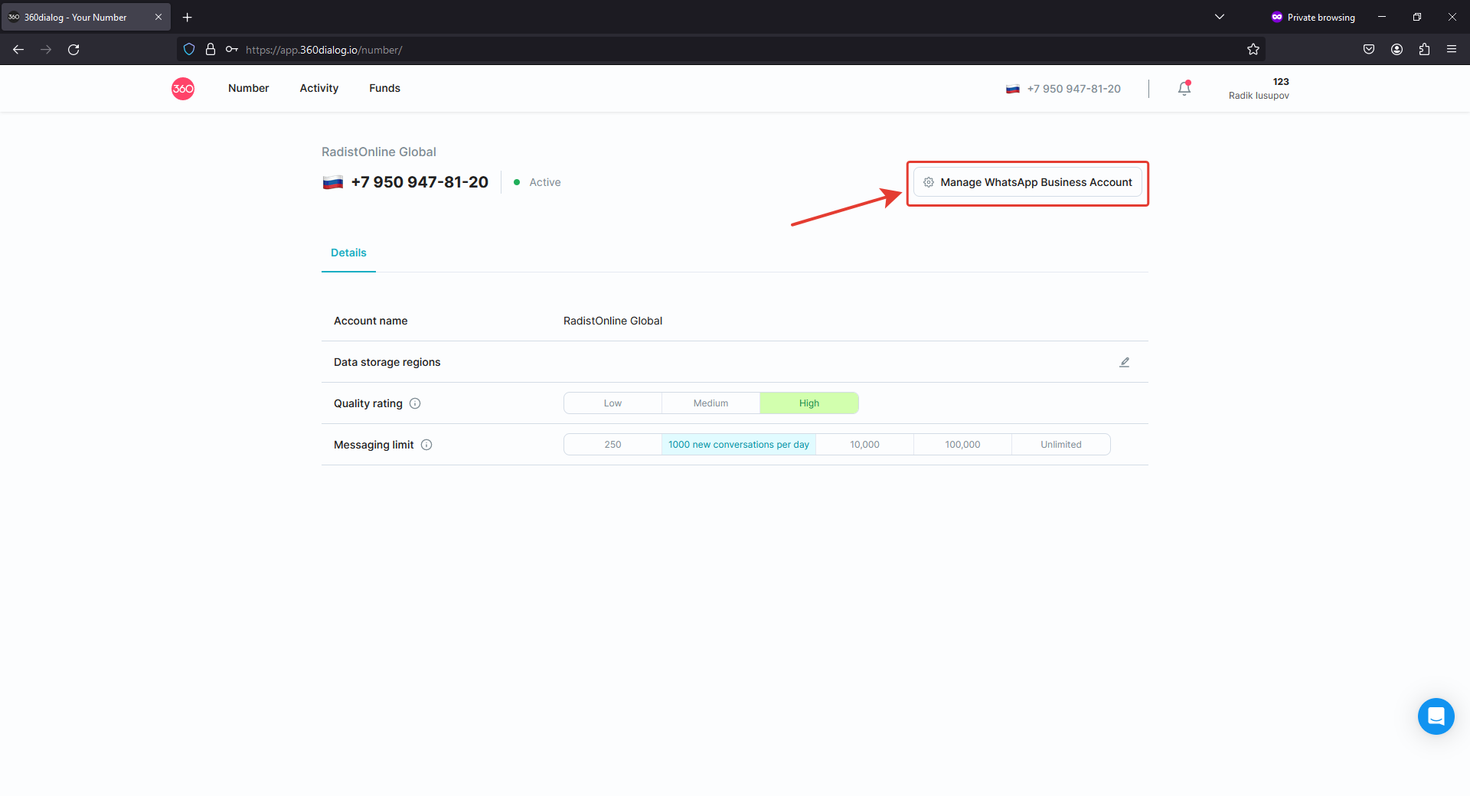This screenshot has height=796, width=1470.
Task: Select the Medium quality rating segment
Action: click(710, 403)
